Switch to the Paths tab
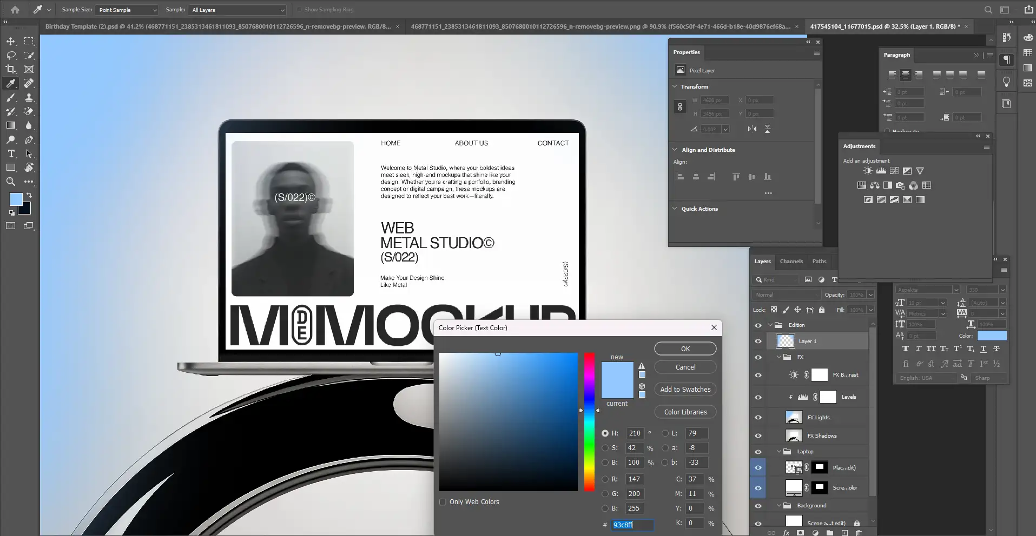The height and width of the screenshot is (536, 1036). click(x=820, y=262)
